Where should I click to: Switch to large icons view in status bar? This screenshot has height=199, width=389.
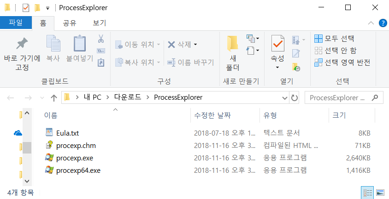pyautogui.click(x=380, y=193)
